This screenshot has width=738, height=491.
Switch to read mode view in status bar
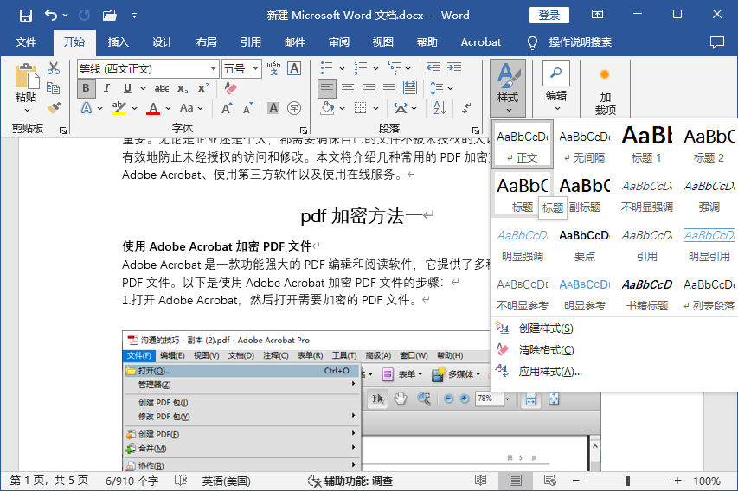(480, 480)
